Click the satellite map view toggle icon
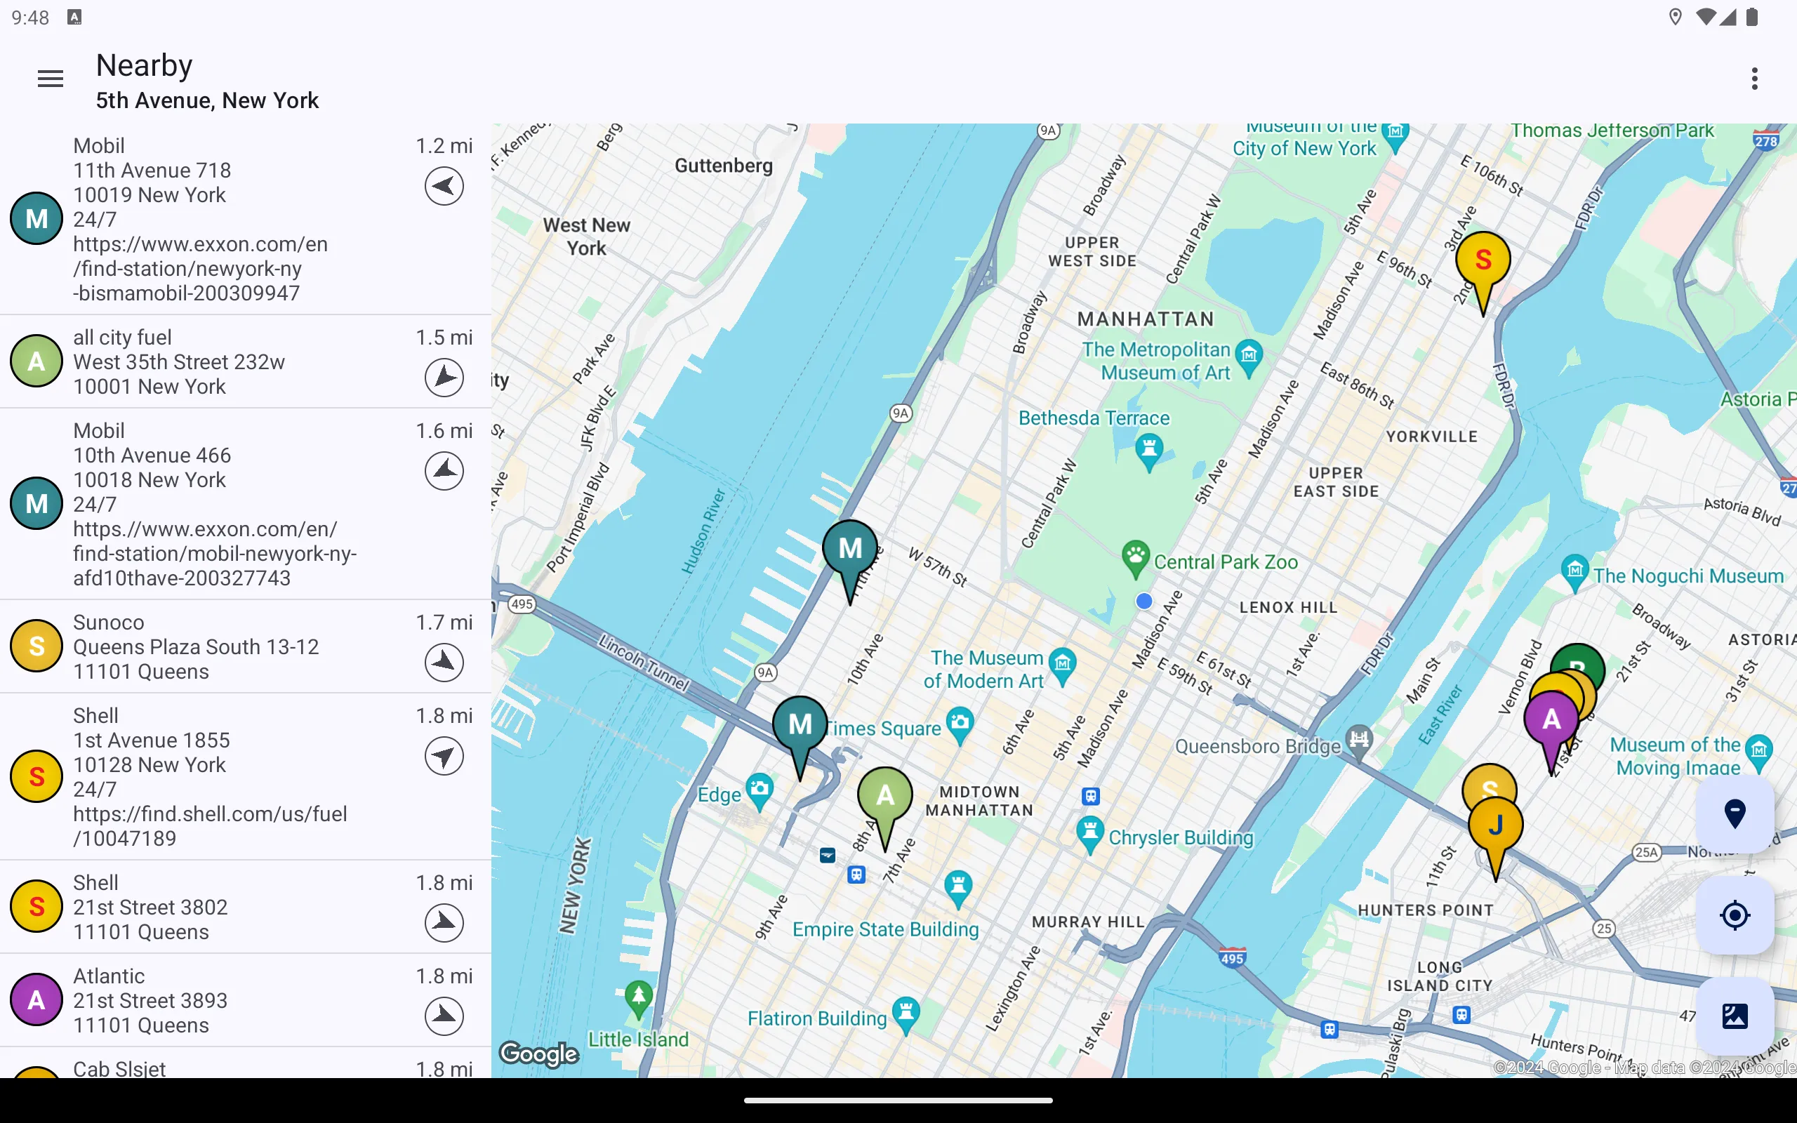Viewport: 1797px width, 1123px height. tap(1734, 1016)
